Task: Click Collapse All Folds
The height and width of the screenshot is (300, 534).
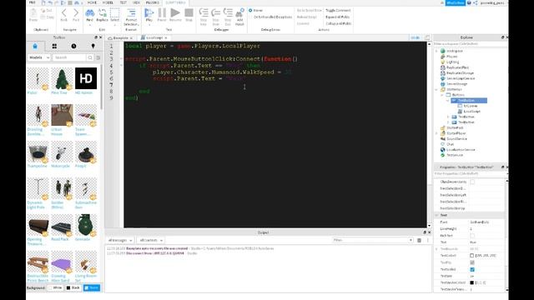Action: (x=338, y=23)
